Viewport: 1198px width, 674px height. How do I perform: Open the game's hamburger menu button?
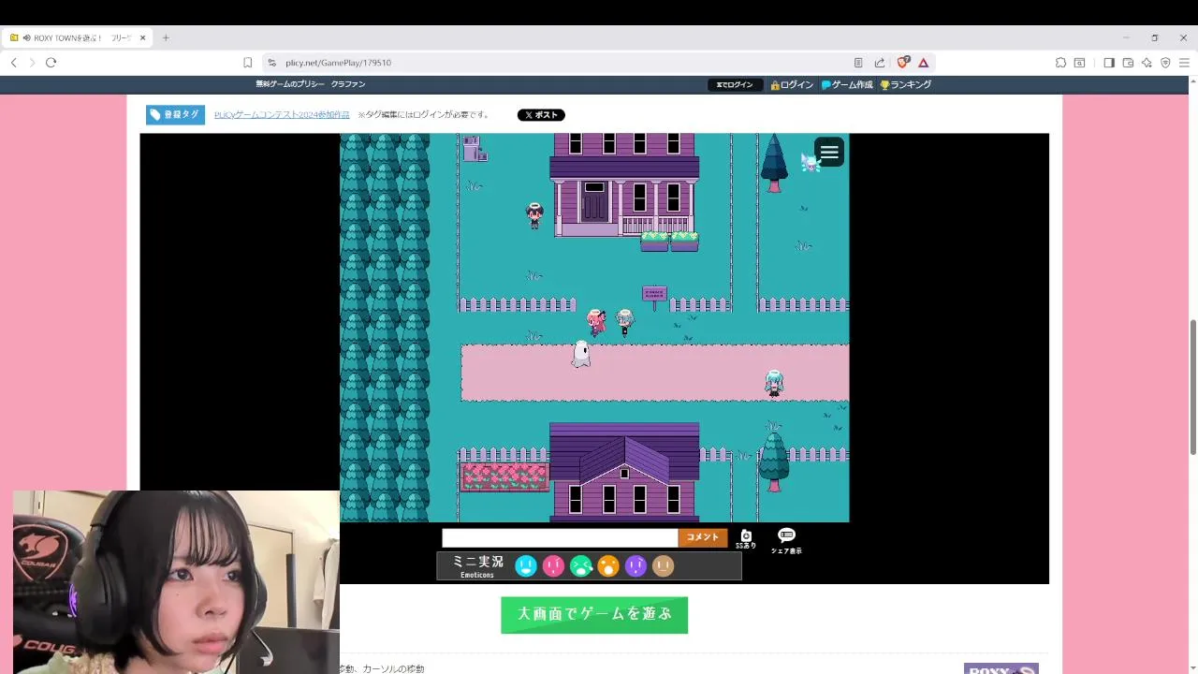tap(829, 152)
